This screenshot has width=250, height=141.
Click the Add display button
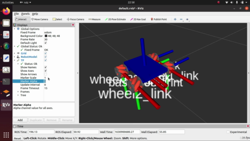click(x=20, y=120)
